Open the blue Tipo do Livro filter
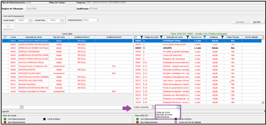This screenshot has height=125, width=266. 204,37
